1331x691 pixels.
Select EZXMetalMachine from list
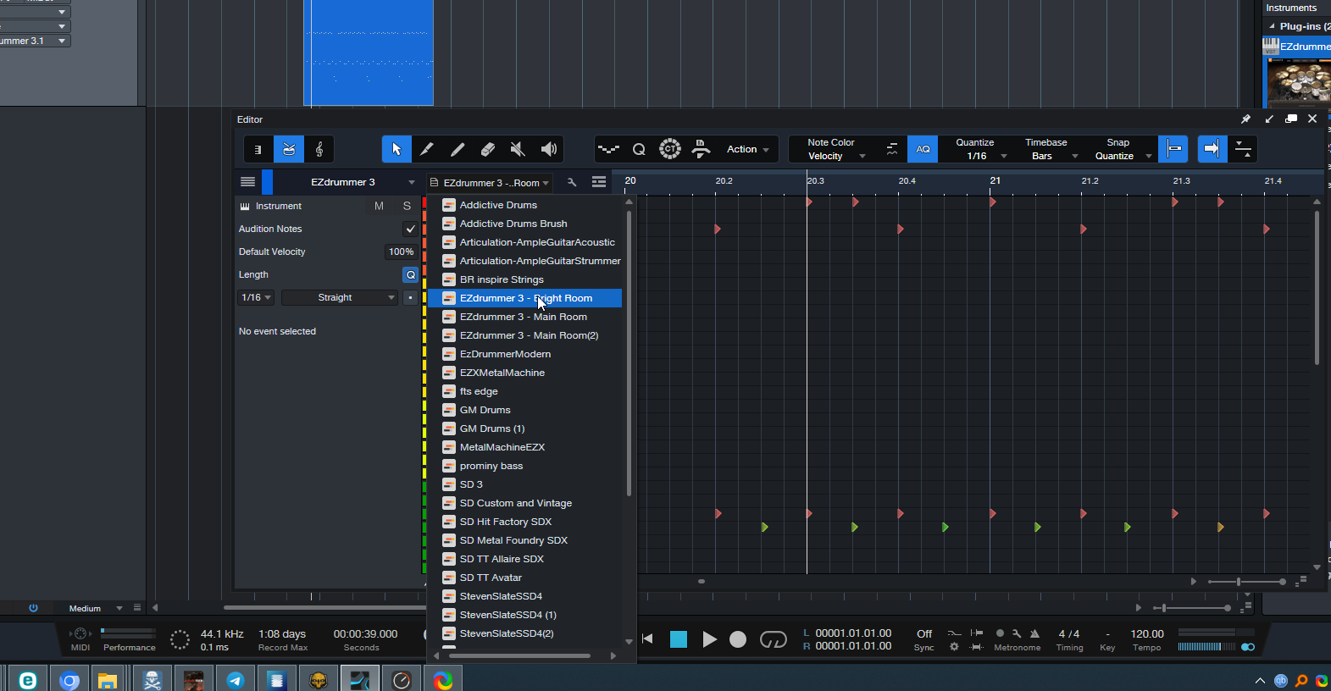pyautogui.click(x=502, y=373)
